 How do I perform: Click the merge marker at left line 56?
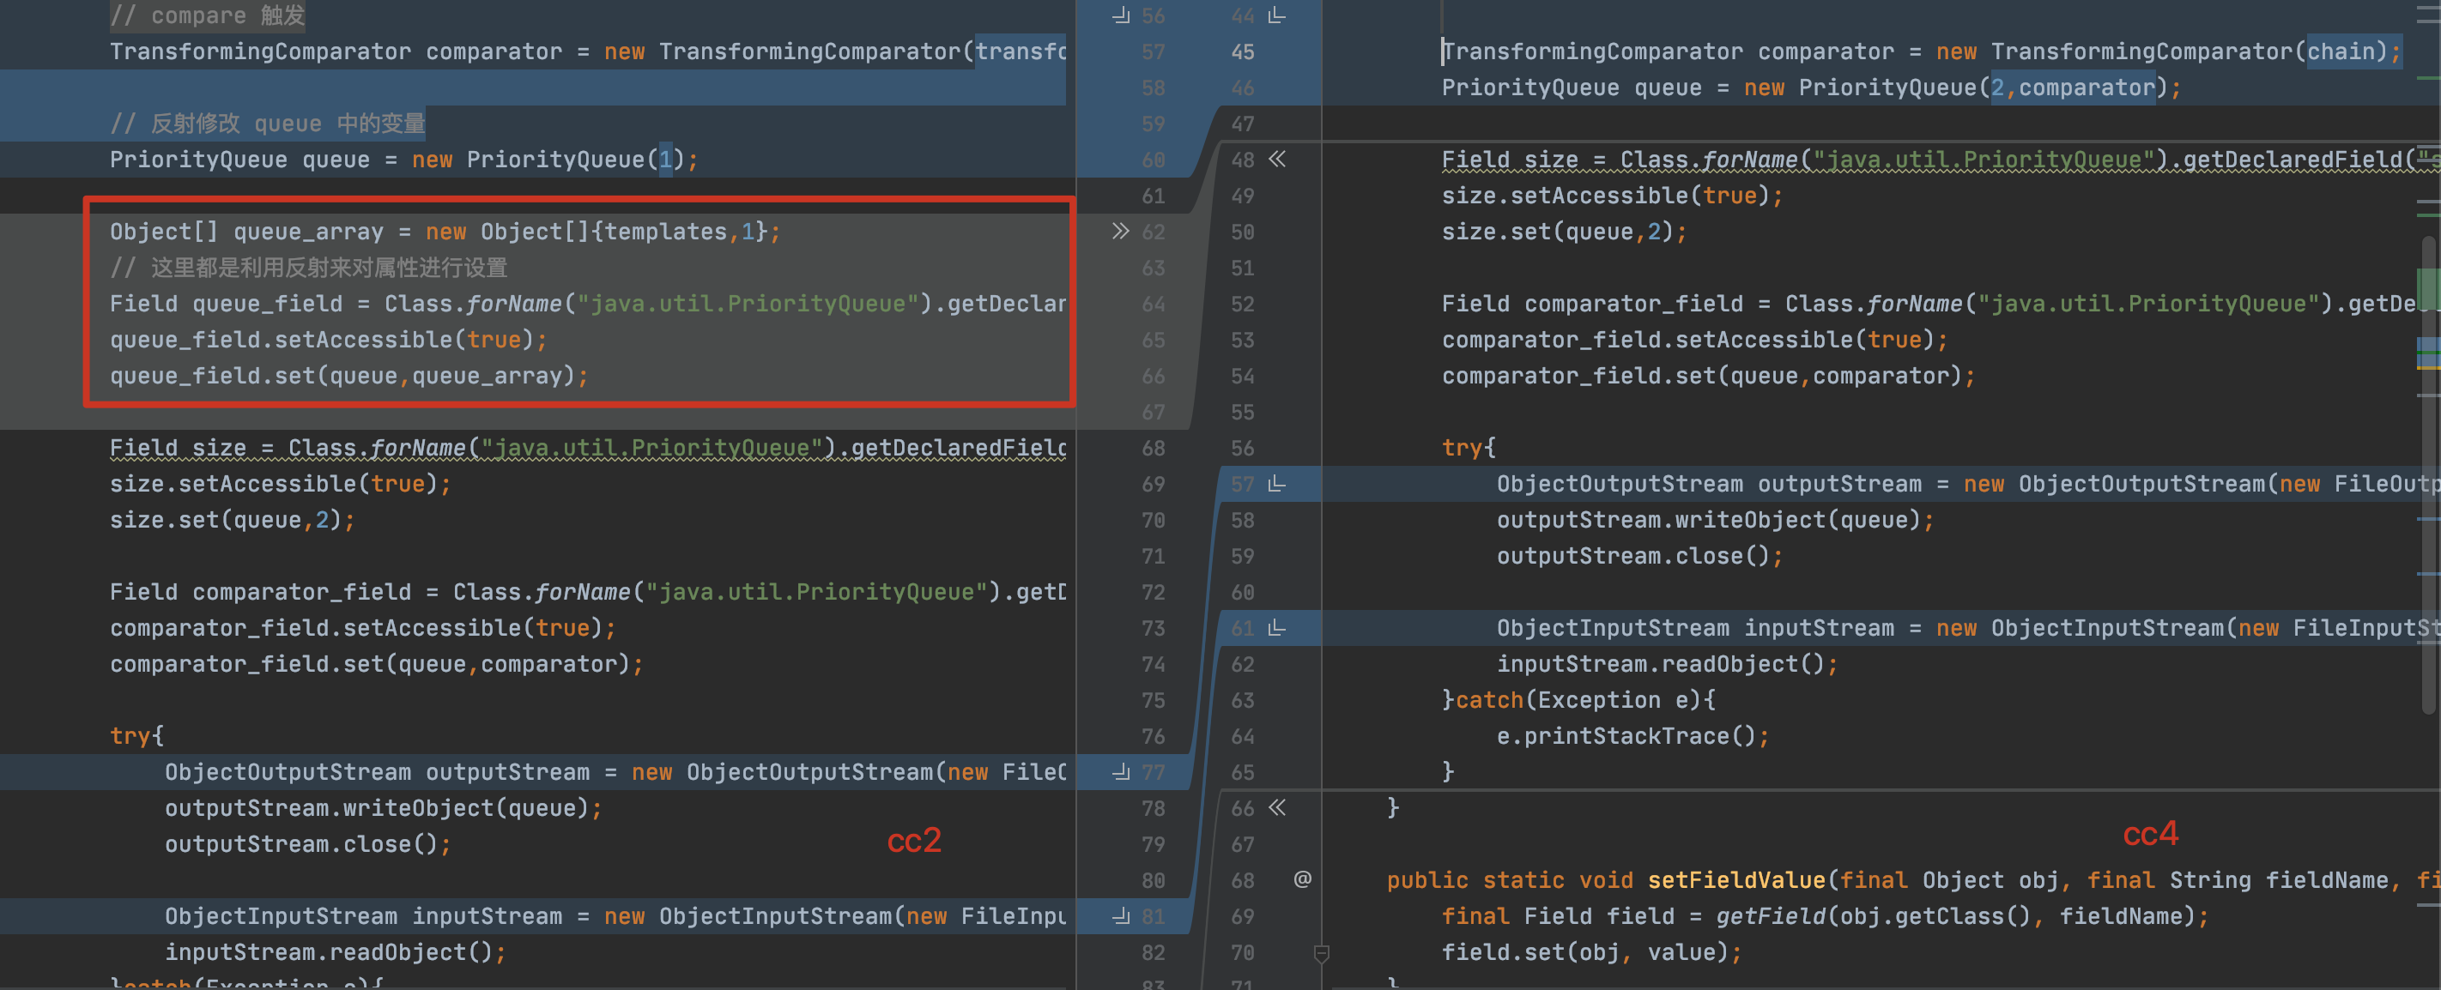1121,16
